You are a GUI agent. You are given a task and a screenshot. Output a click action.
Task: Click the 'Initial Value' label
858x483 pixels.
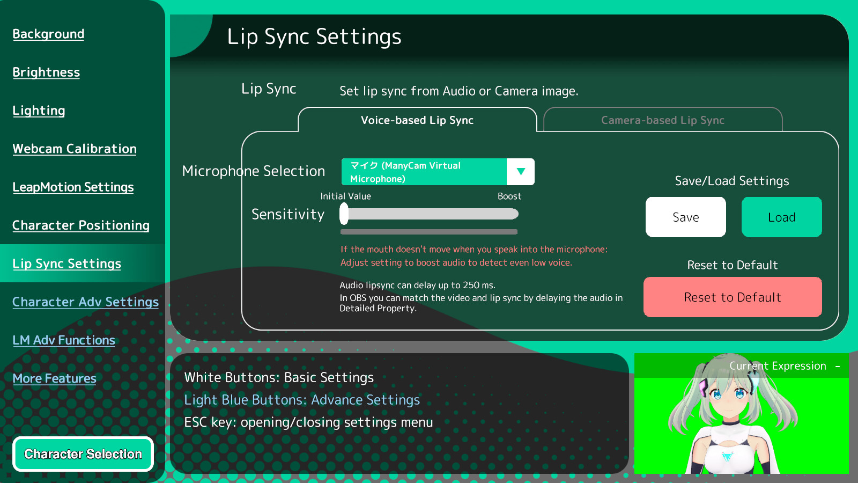tap(345, 196)
